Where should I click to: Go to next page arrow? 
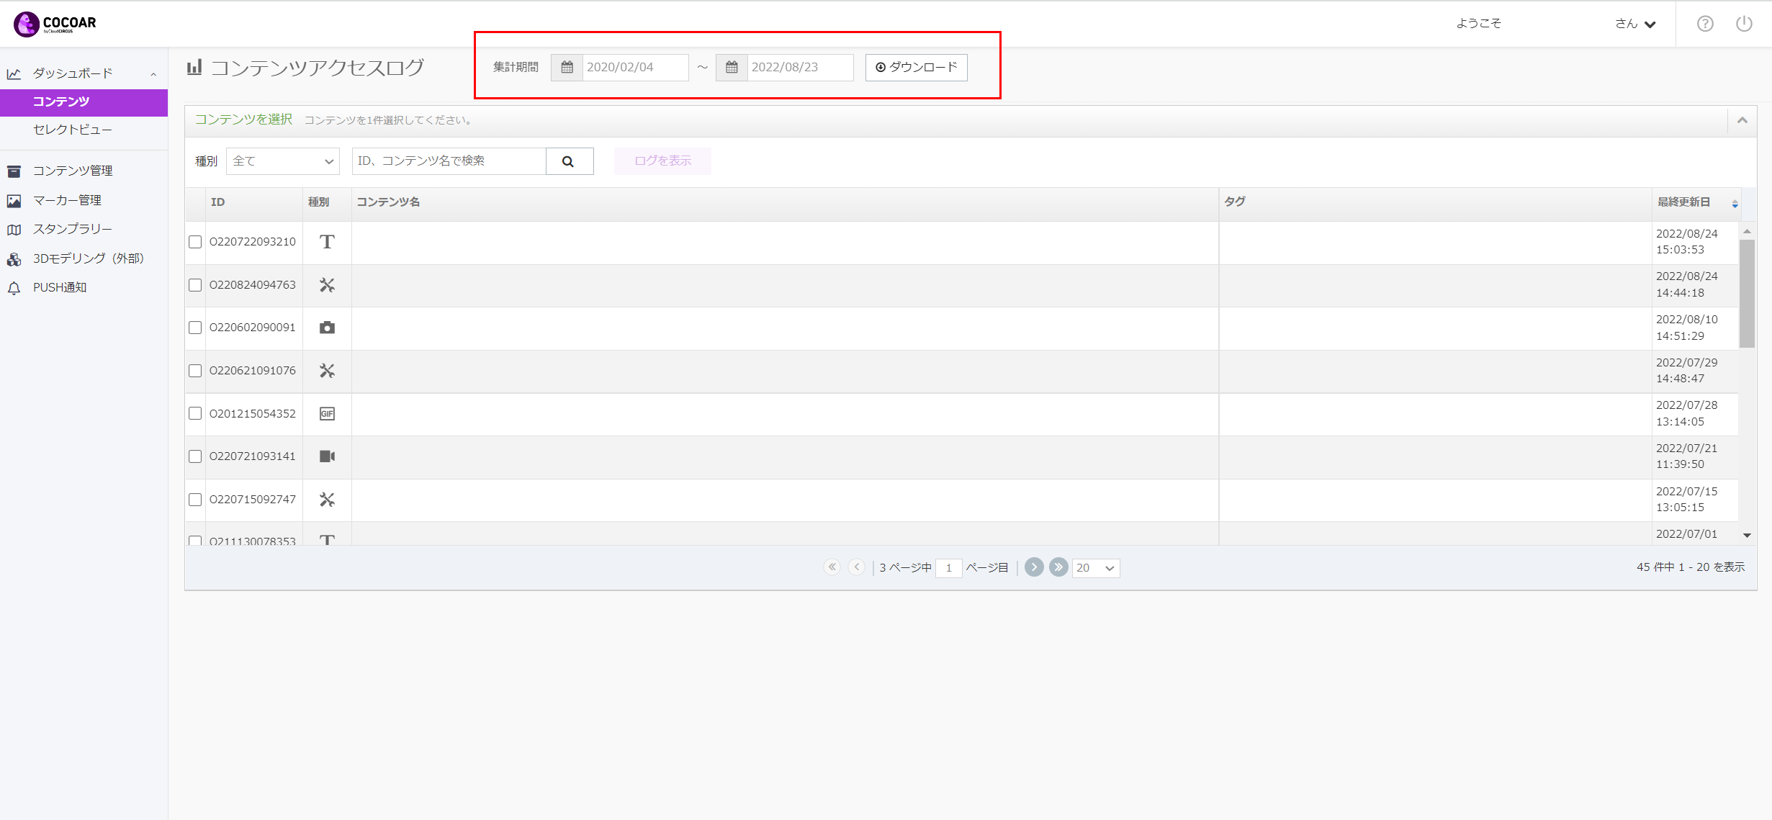1034,567
